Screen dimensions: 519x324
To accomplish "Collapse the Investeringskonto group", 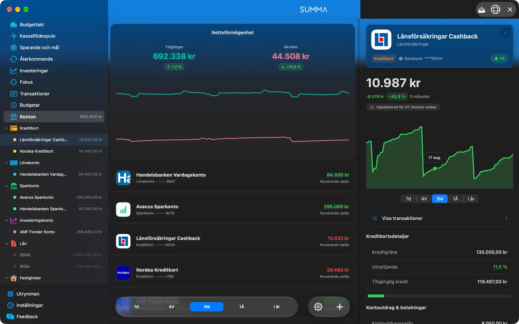I will coord(6,220).
